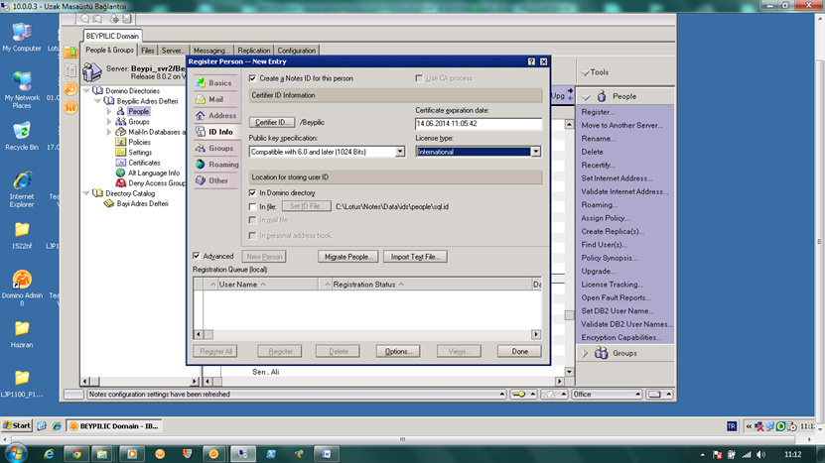Expand the Groups tools section

[x=585, y=353]
